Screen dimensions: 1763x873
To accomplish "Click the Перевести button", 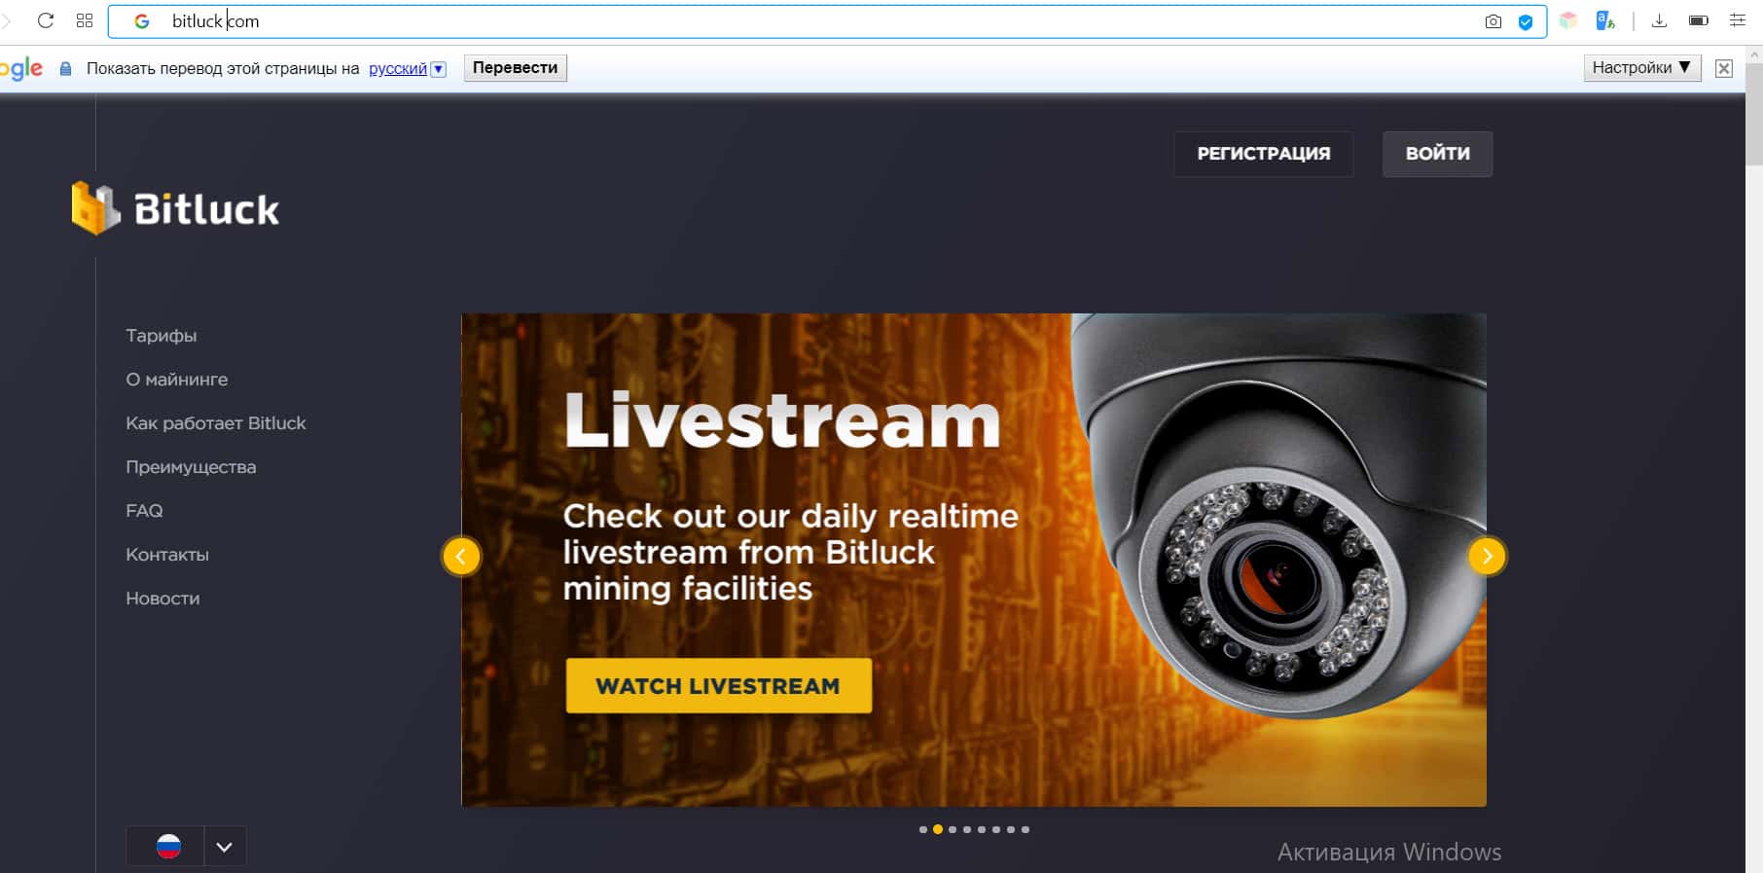I will point(516,68).
